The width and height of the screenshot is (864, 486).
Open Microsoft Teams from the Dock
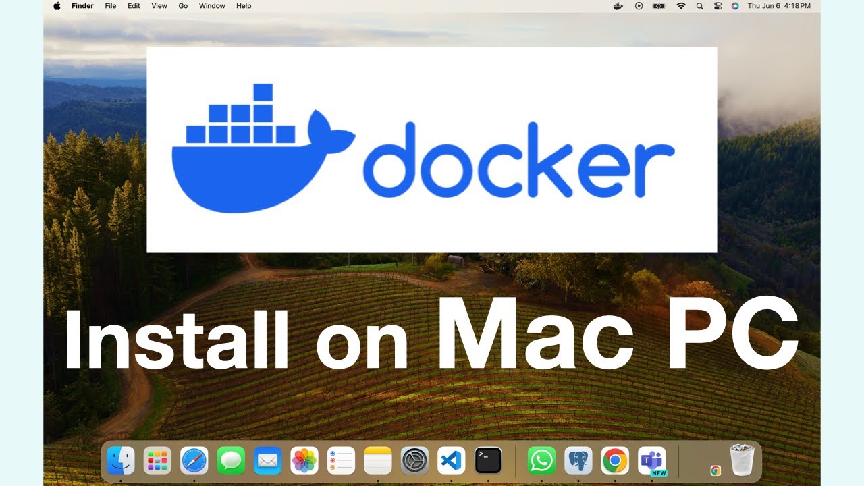point(652,461)
